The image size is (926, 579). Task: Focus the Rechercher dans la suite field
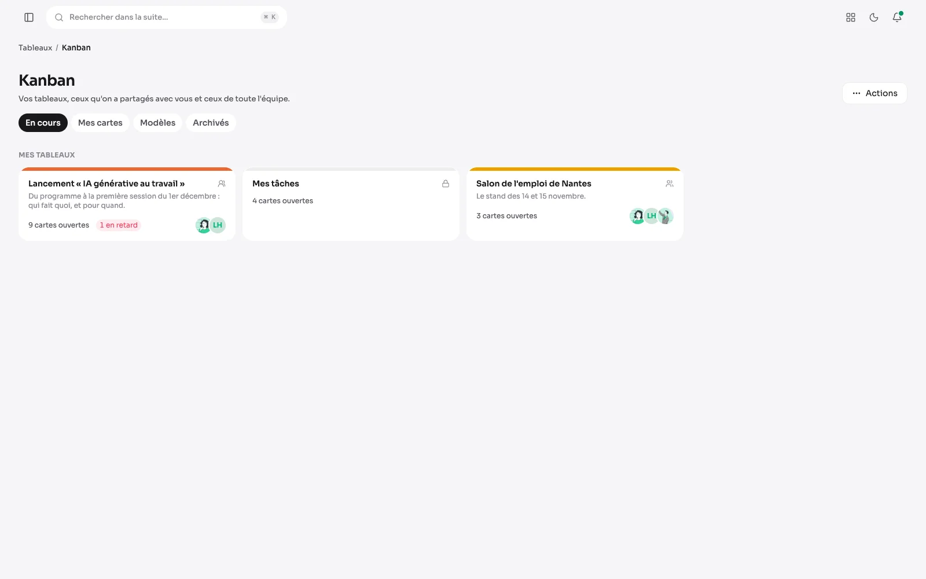[167, 17]
